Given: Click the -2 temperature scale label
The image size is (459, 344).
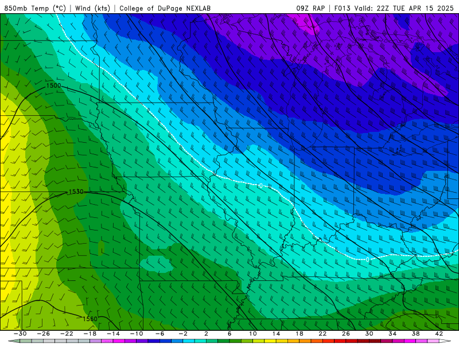Looking at the screenshot, I should pos(183,334).
